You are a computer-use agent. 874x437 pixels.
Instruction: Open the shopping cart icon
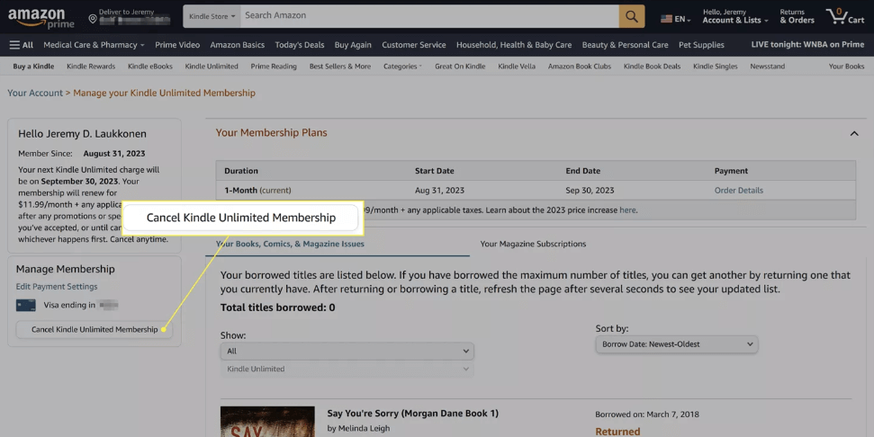(x=843, y=17)
